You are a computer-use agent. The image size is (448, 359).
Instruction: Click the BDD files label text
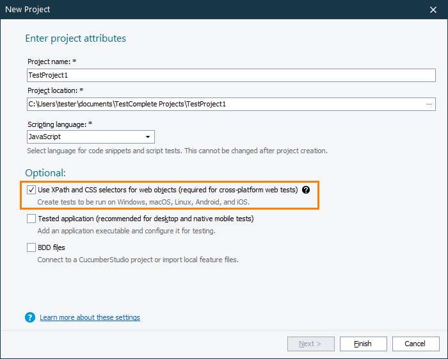[x=51, y=247]
